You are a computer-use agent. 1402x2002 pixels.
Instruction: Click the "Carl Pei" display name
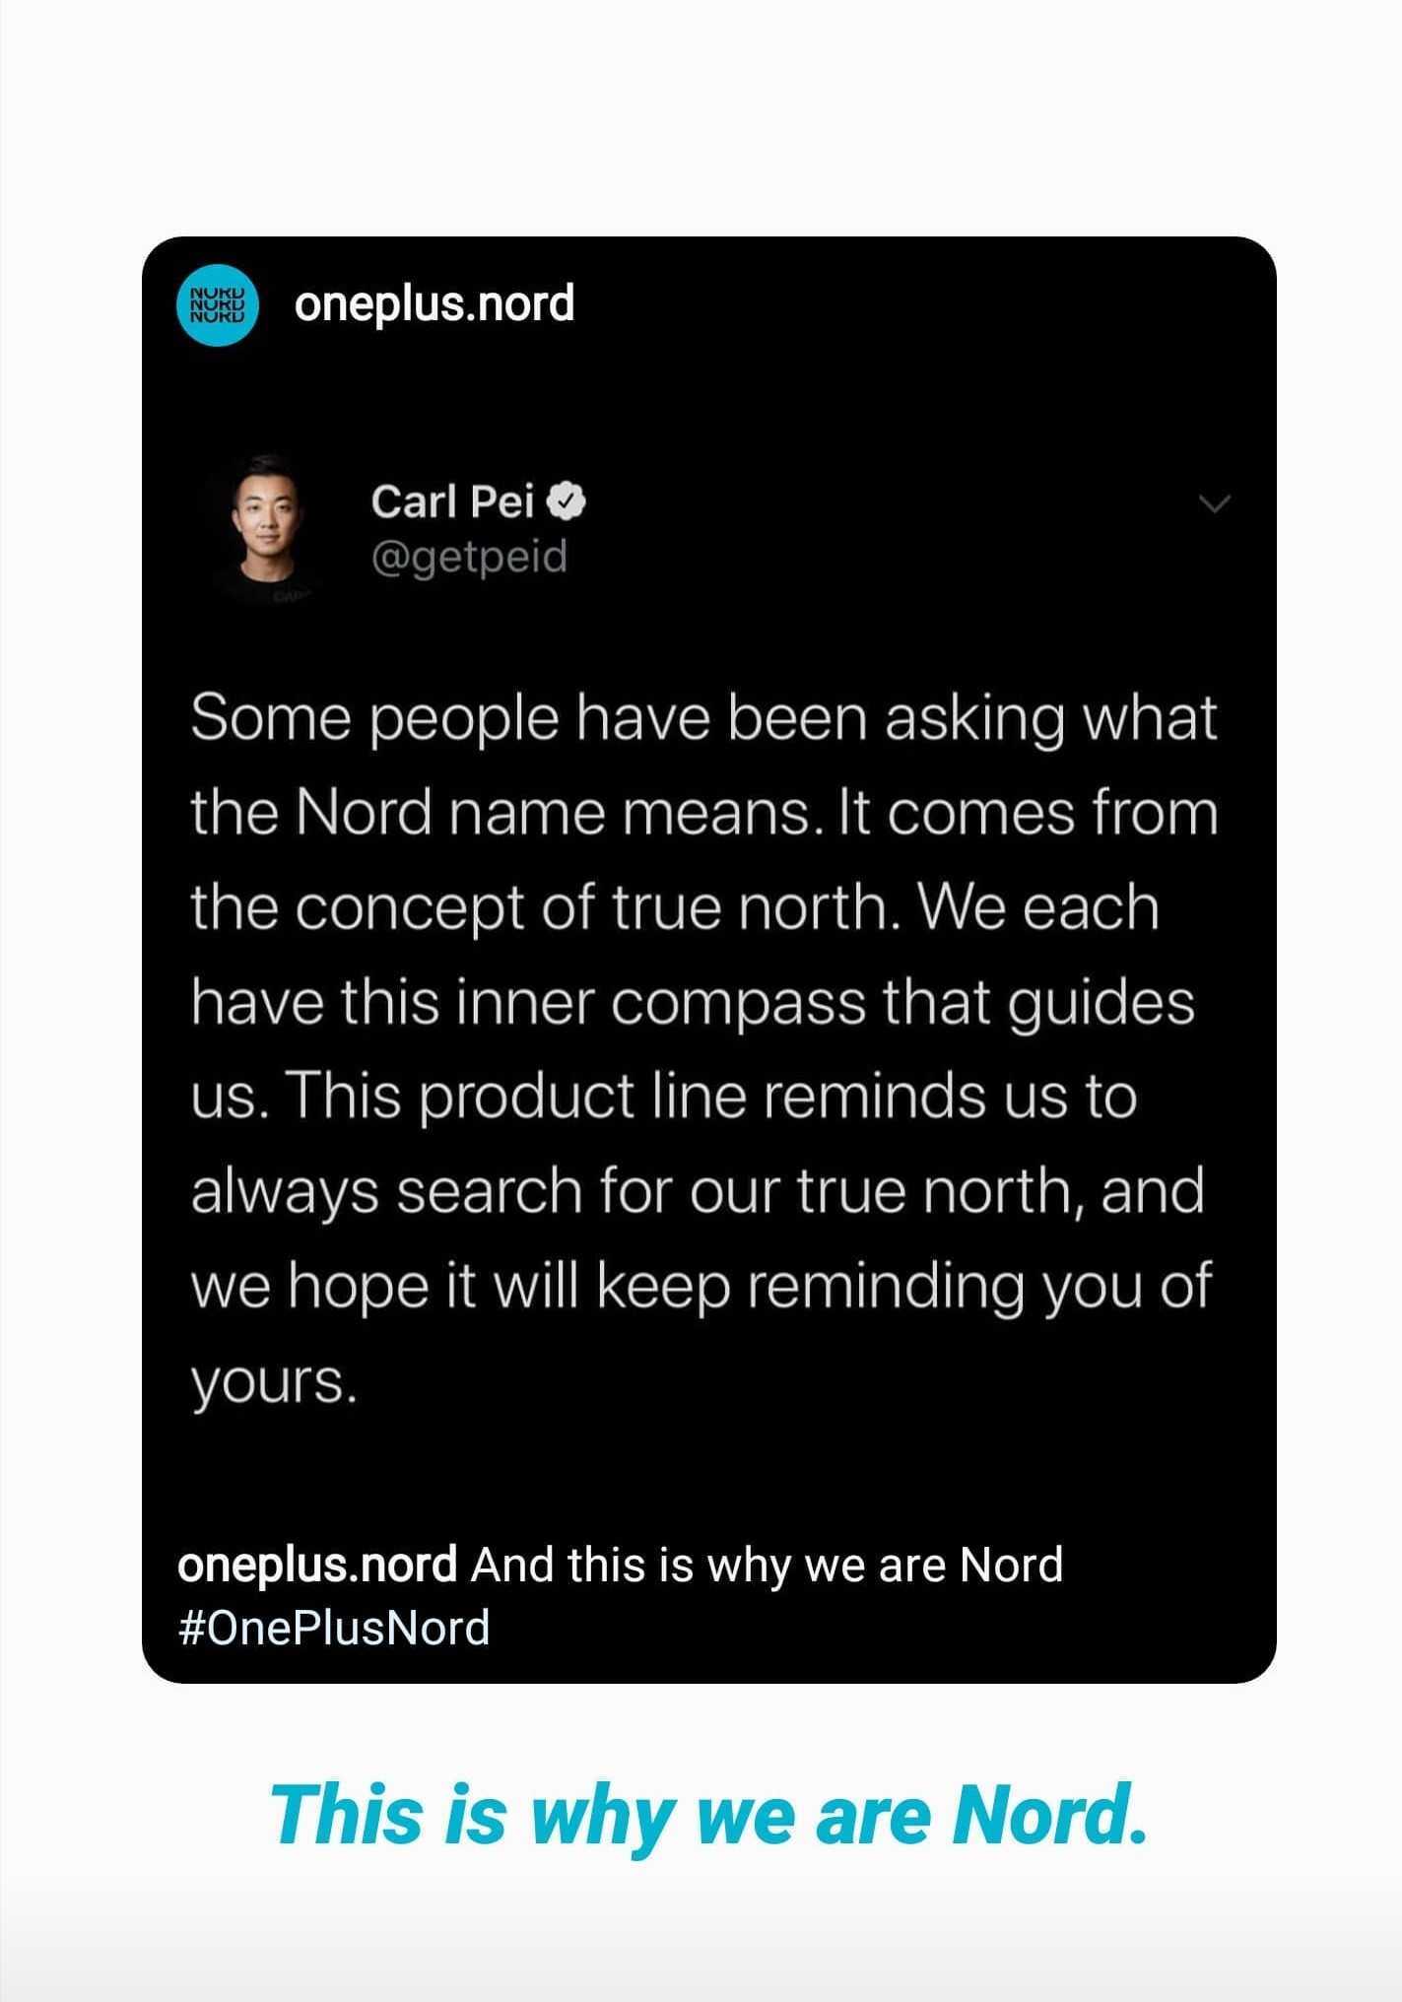point(451,502)
